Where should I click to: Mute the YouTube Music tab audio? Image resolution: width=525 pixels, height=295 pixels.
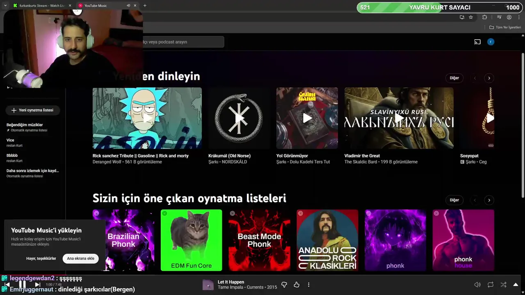coord(128,5)
